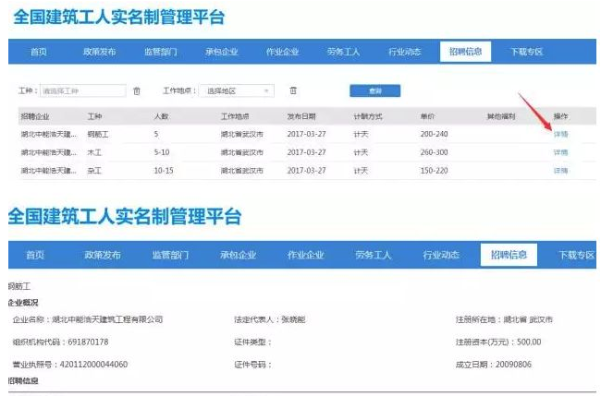
Task: Click 招聘信息 tab in upper navigation bar
Action: coord(465,52)
